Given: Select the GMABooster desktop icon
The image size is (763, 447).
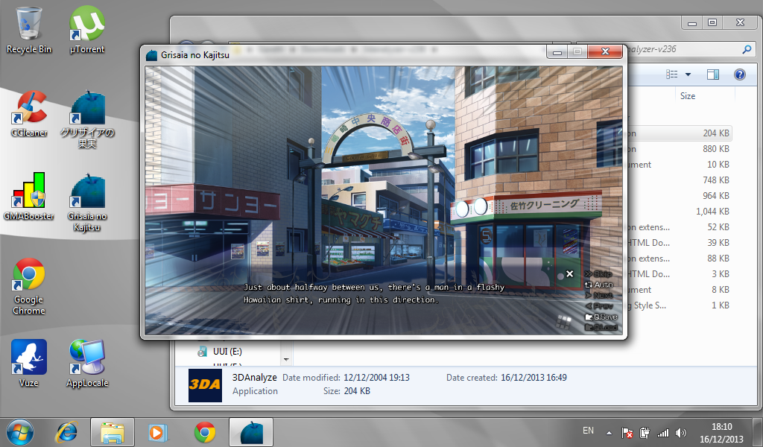Looking at the screenshot, I should point(29,197).
